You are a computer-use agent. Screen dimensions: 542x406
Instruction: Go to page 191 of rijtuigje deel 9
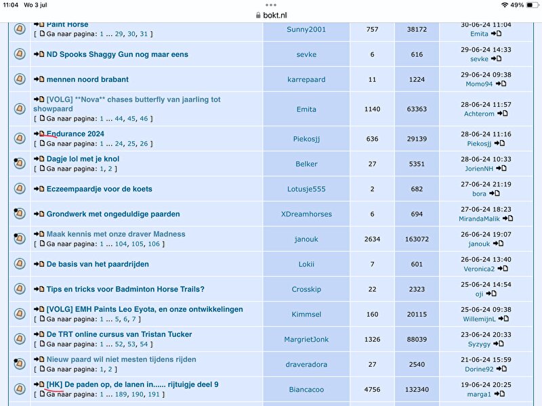point(154,394)
